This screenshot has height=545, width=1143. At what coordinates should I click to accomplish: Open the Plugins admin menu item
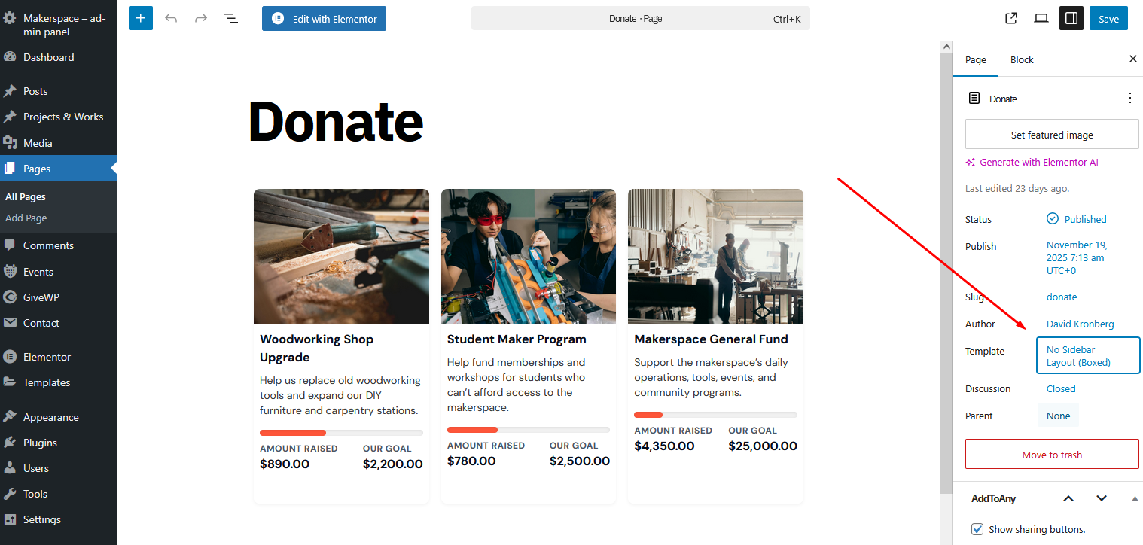click(x=40, y=443)
